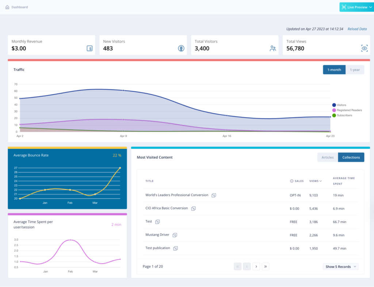This screenshot has height=287, width=374.
Task: Click the Live Preview button
Action: click(356, 7)
